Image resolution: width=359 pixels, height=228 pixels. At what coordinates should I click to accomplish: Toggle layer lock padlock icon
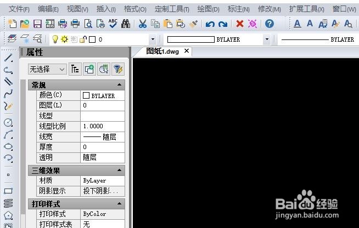point(83,39)
